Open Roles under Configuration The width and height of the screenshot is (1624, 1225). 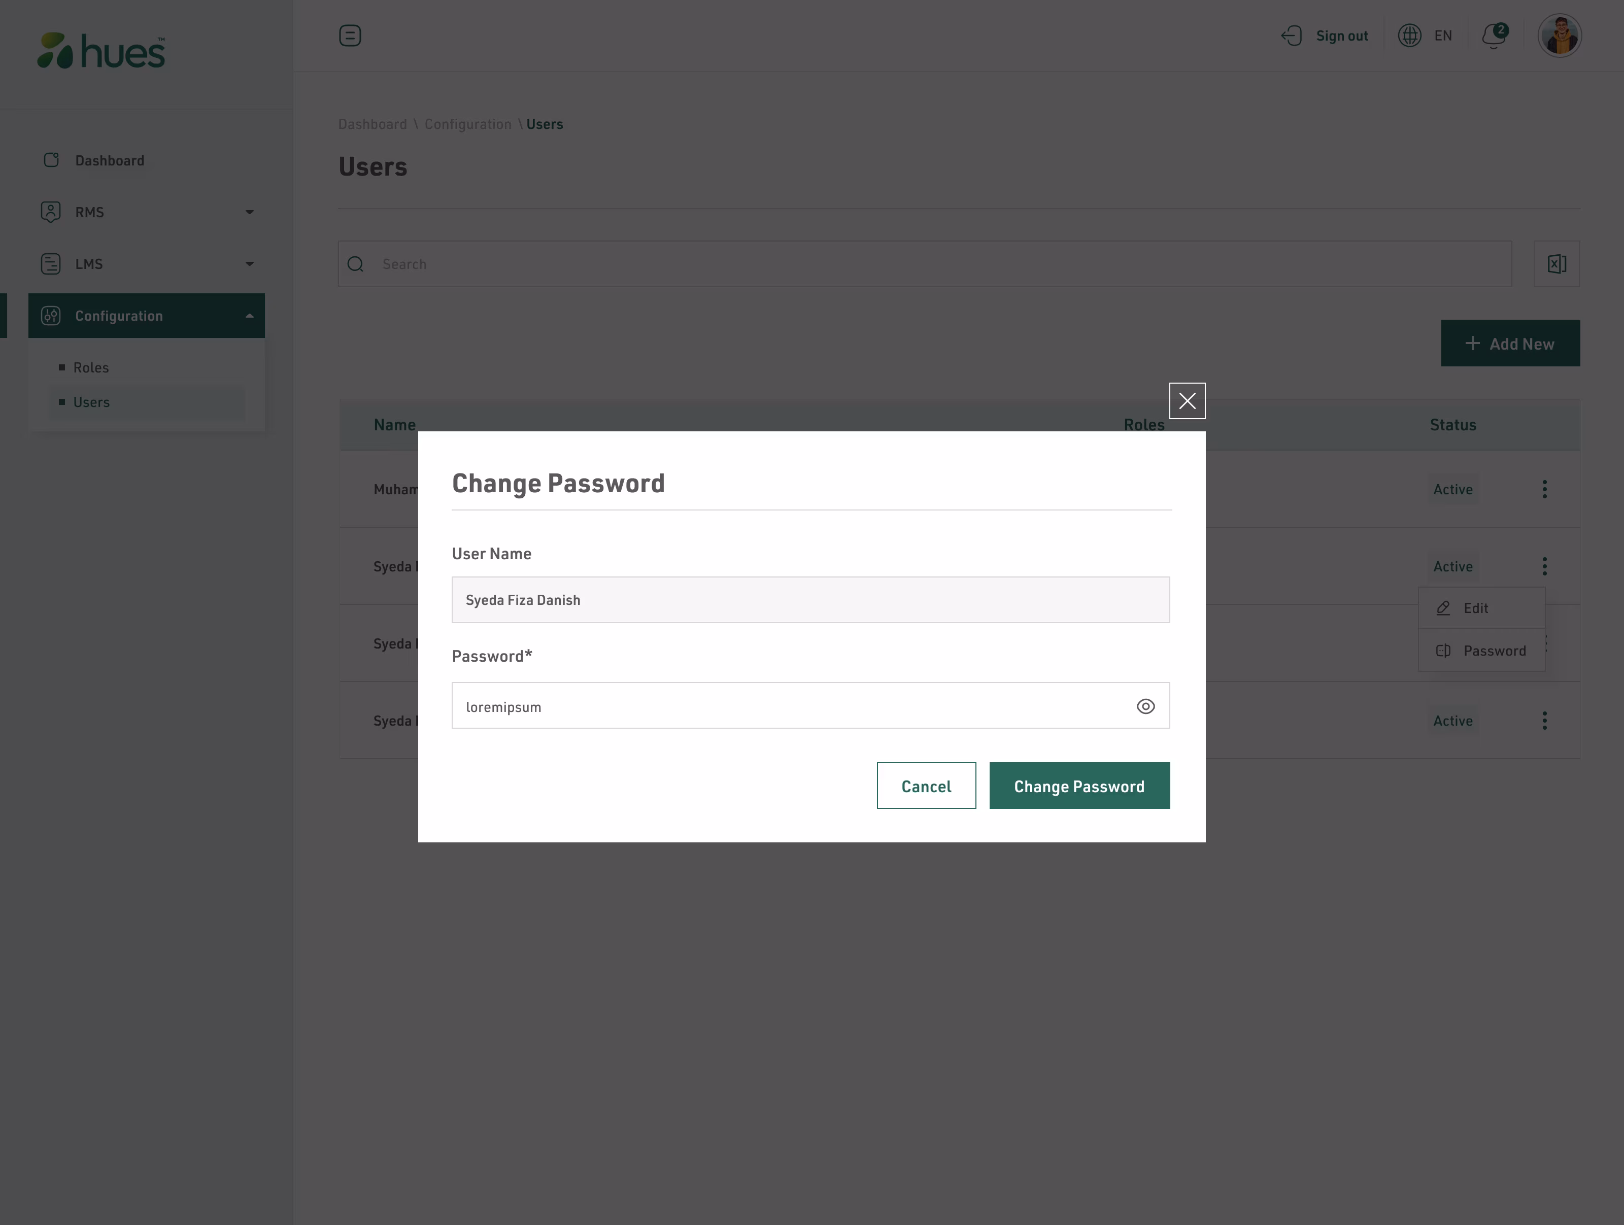pos(91,368)
